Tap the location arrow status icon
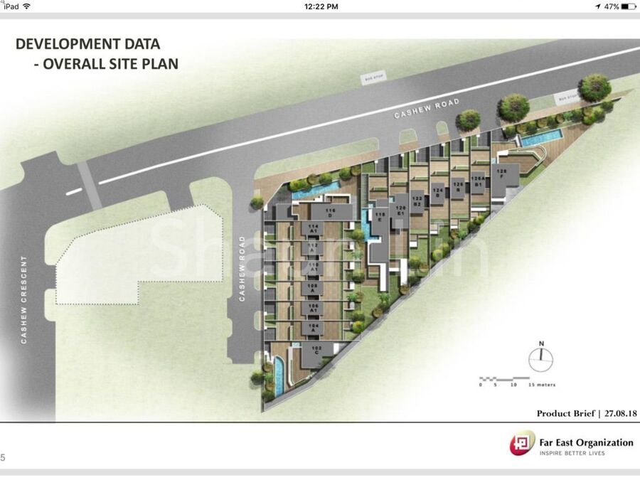 point(597,6)
